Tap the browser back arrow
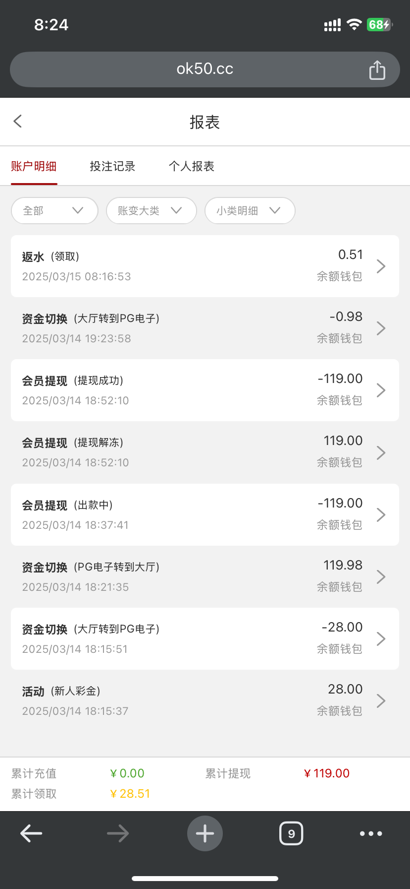 [31, 833]
